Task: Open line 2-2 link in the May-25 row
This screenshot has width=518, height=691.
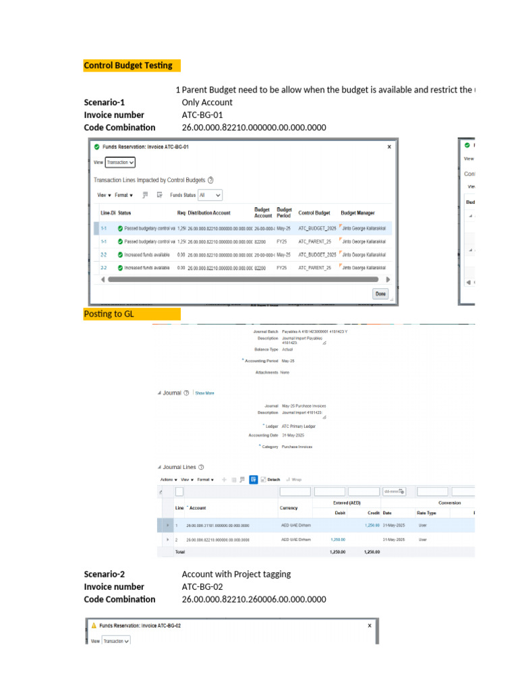Action: coord(103,255)
